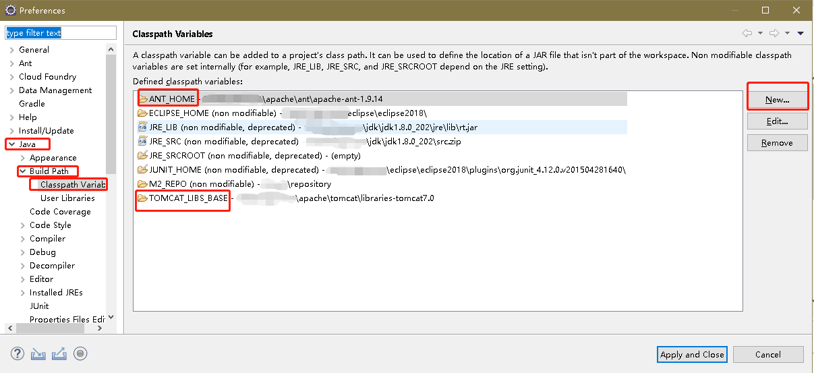Click the forward navigation arrow icon
The width and height of the screenshot is (814, 373).
(774, 33)
